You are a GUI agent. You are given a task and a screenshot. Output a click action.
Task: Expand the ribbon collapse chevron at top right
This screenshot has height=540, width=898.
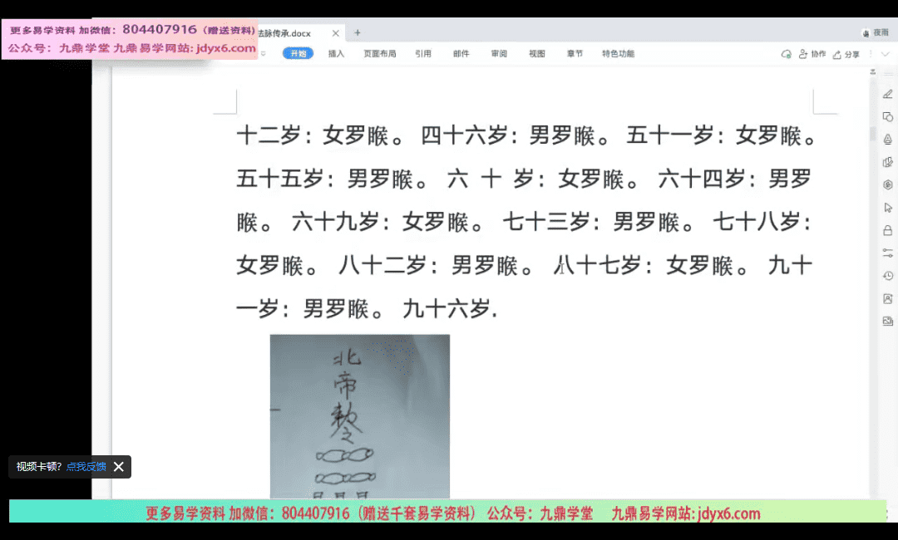[x=885, y=54]
